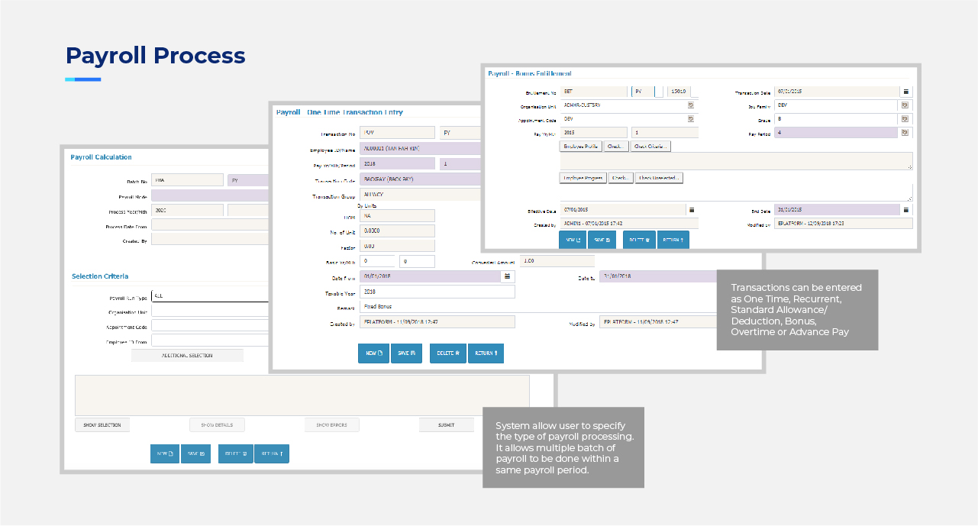Click the Organisation Unit lookup icon
Image resolution: width=978 pixels, height=526 pixels.
pyautogui.click(x=691, y=105)
